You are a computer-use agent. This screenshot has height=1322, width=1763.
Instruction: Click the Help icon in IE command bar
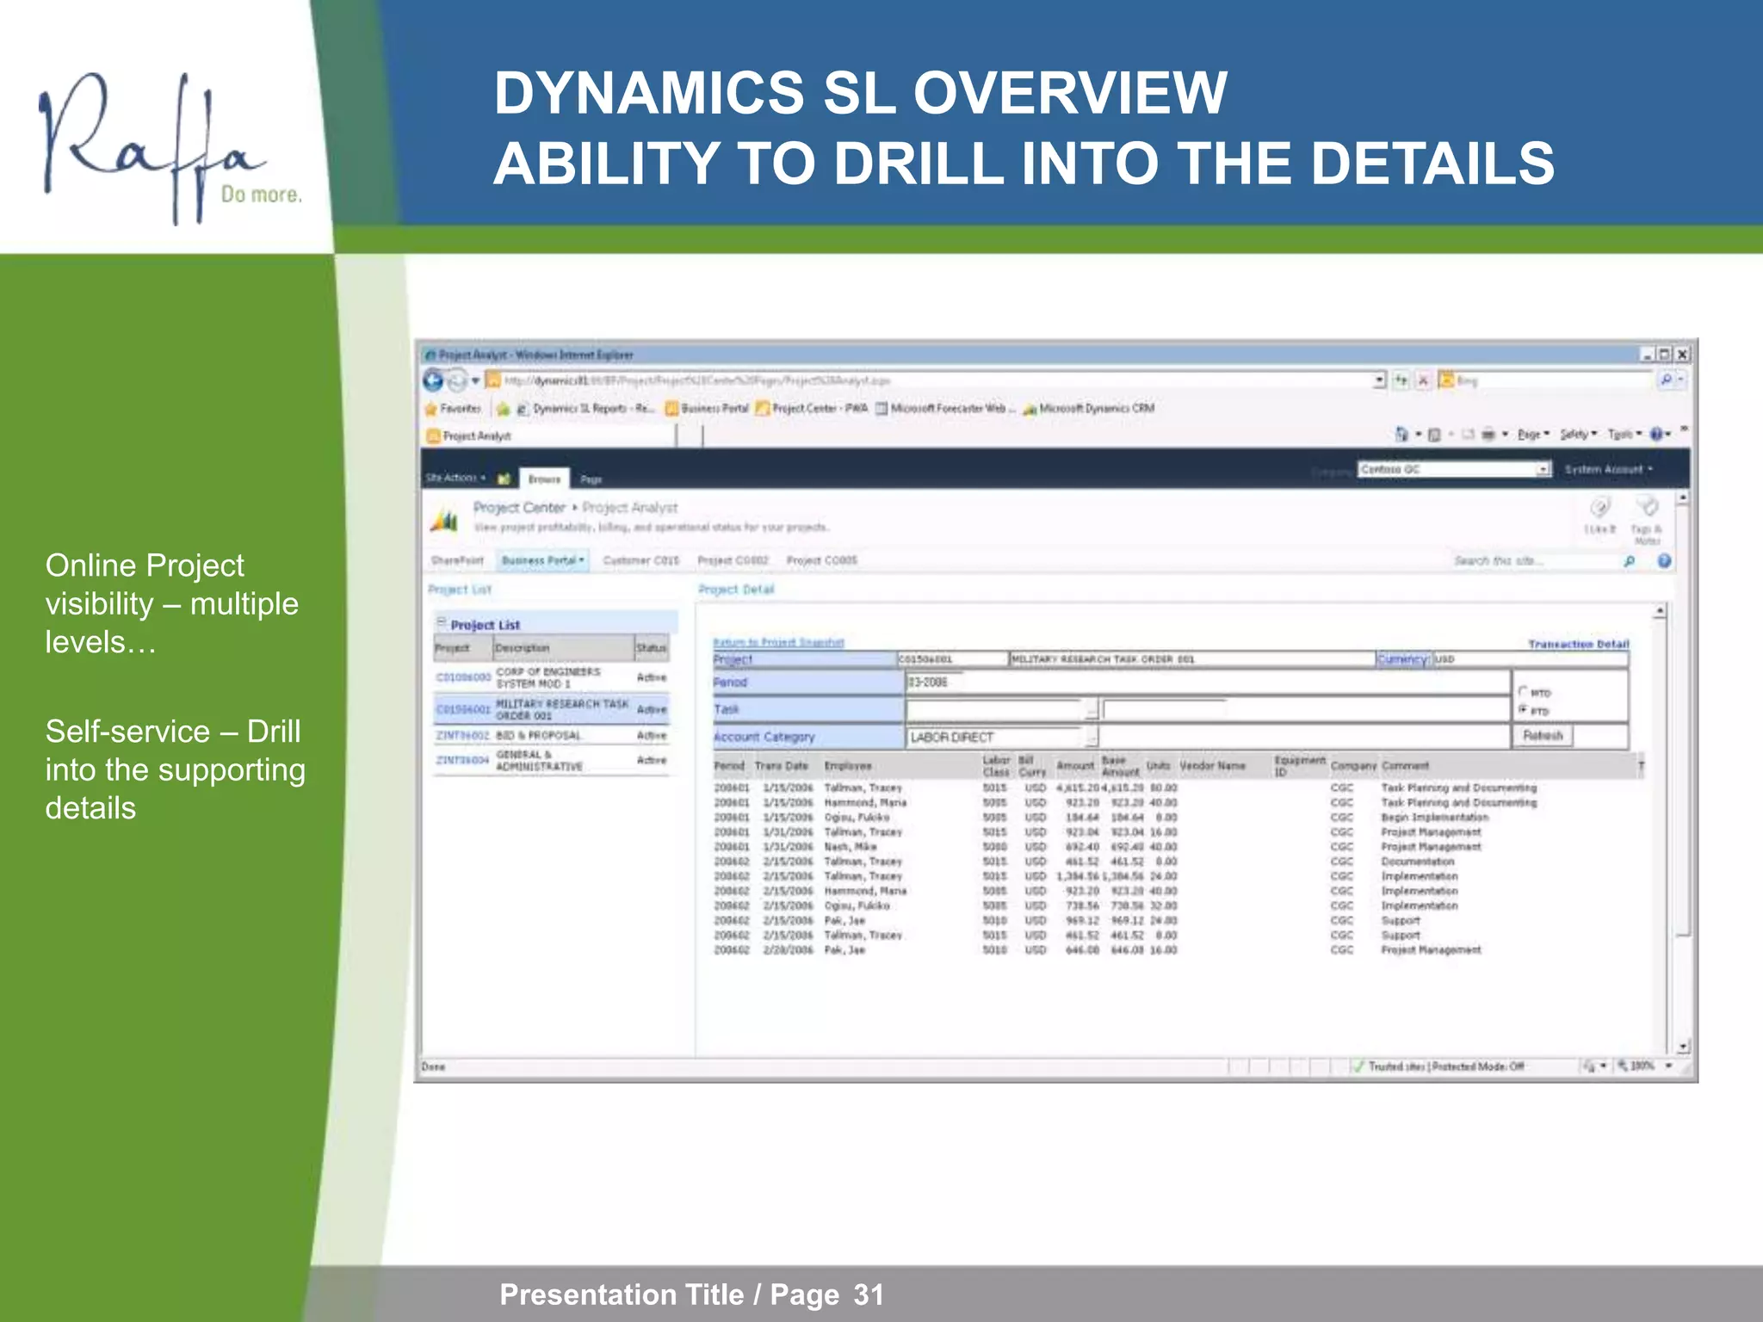click(1656, 435)
